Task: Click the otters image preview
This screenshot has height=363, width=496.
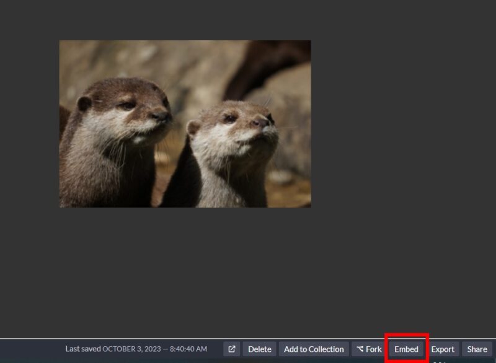Action: point(185,124)
